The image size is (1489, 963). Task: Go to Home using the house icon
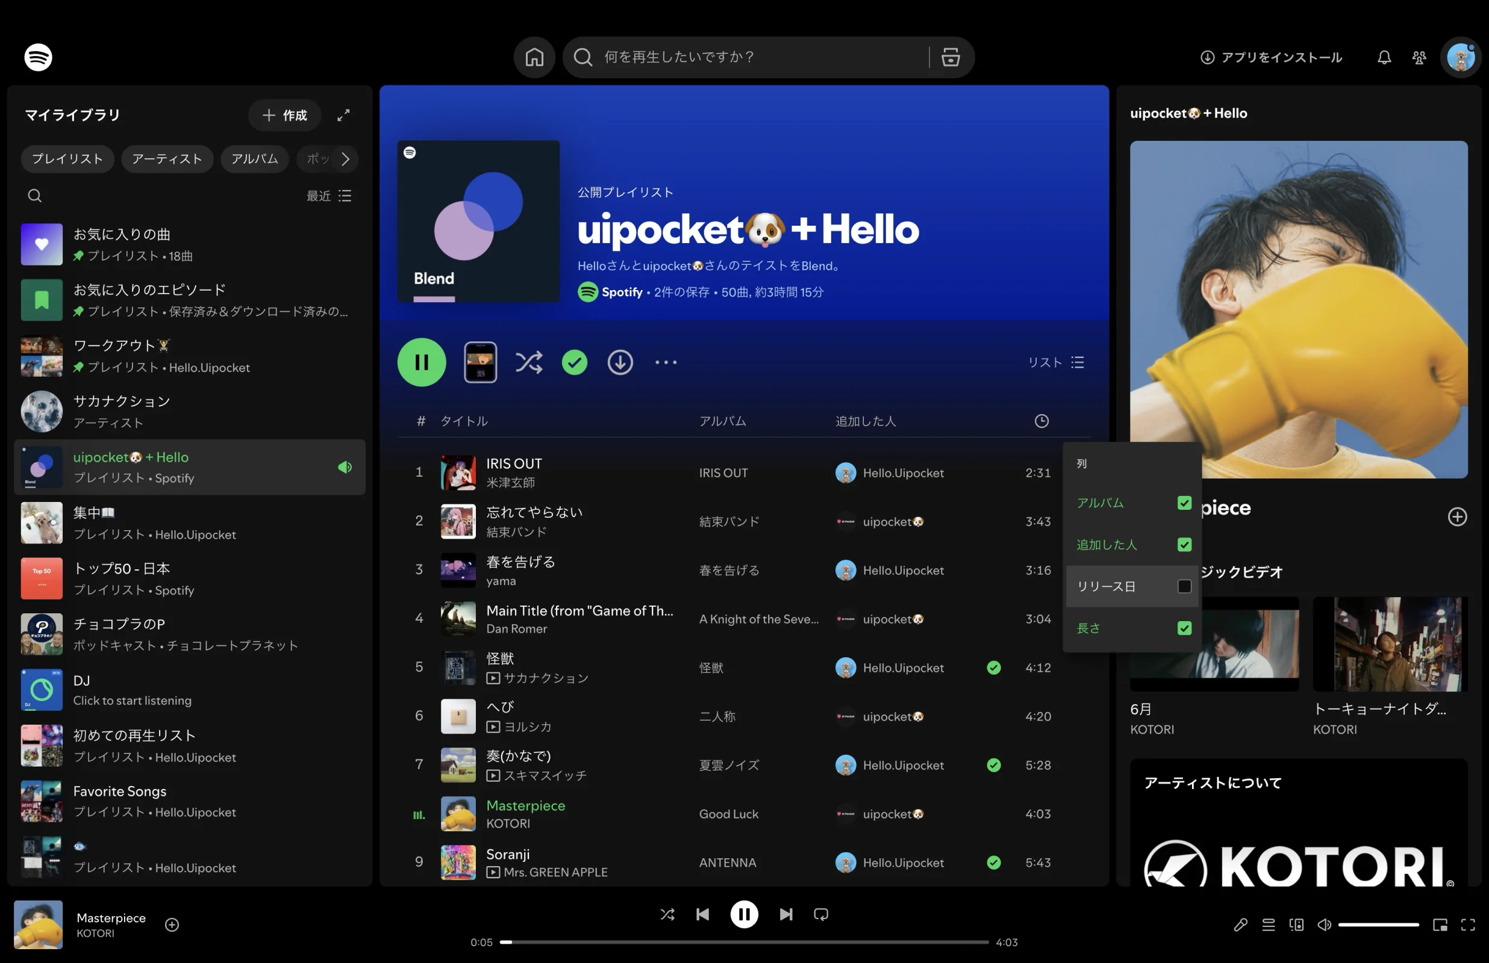[x=534, y=57]
